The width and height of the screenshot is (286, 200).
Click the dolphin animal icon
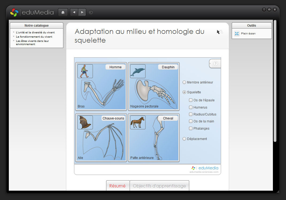pos(138,71)
